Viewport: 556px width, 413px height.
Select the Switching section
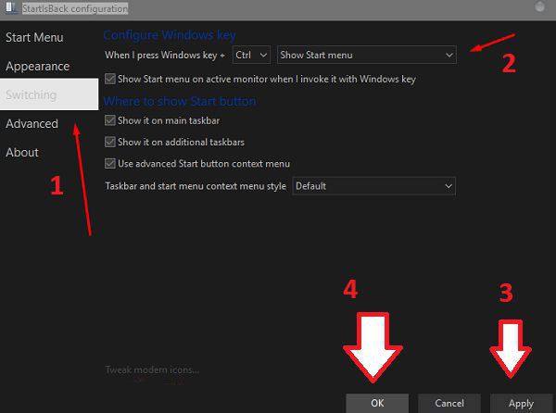(x=49, y=94)
